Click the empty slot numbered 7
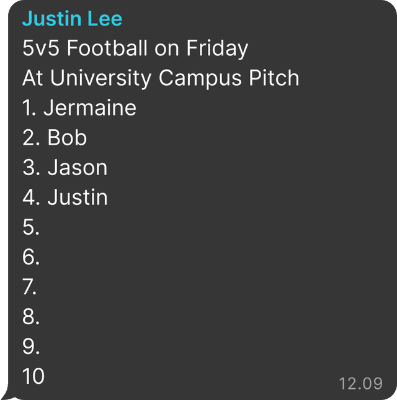The height and width of the screenshot is (400, 397). click(x=31, y=287)
